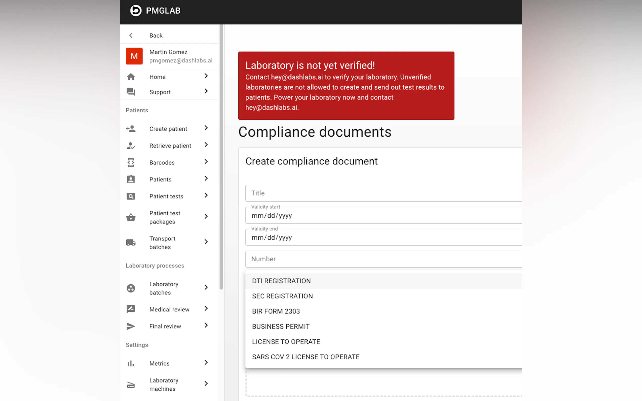
Task: Go Back using the sidebar arrow
Action: [131, 36]
